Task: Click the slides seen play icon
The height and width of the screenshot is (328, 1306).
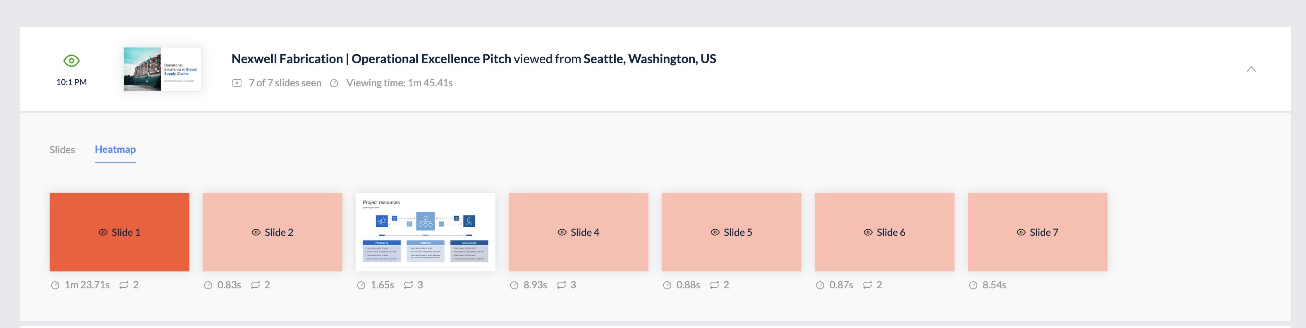Action: click(x=237, y=83)
